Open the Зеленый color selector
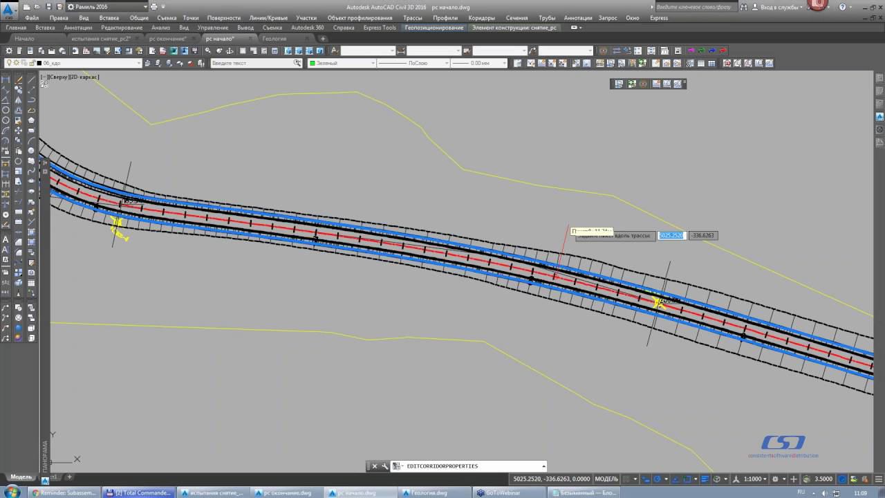The width and height of the screenshot is (885, 498). pyautogui.click(x=342, y=64)
